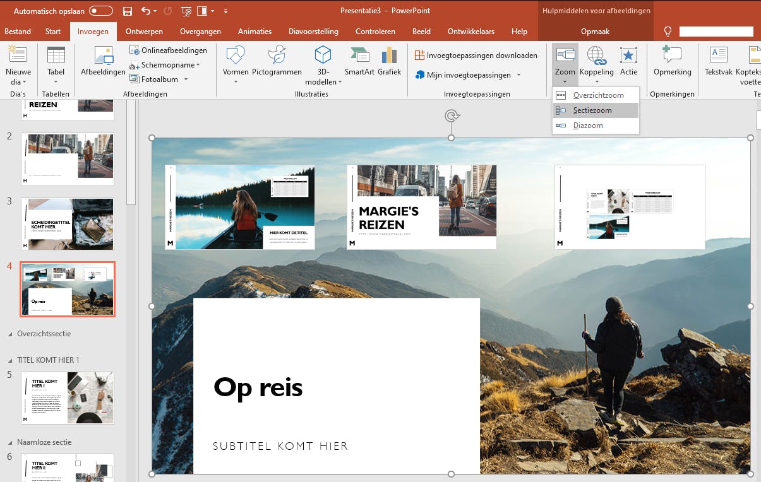This screenshot has height=482, width=761.
Task: Open the Animaties tab
Action: coord(255,32)
